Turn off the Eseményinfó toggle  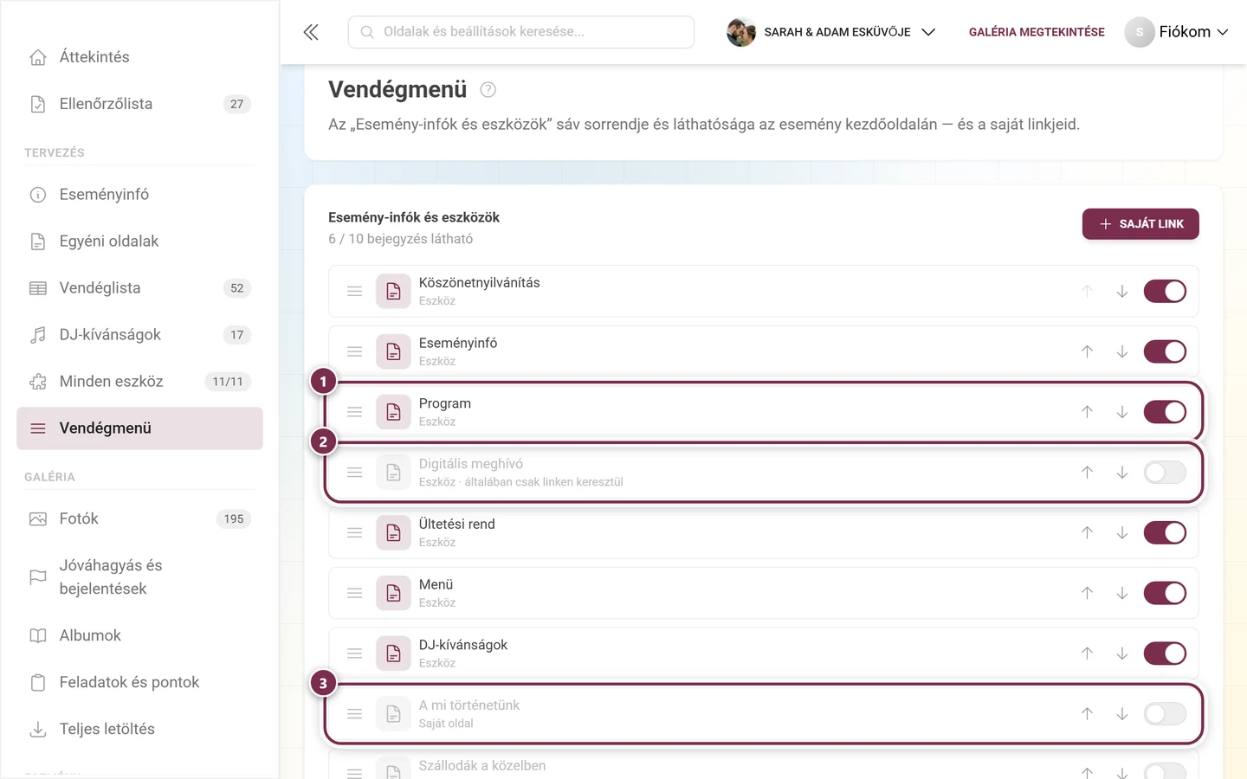click(x=1165, y=351)
